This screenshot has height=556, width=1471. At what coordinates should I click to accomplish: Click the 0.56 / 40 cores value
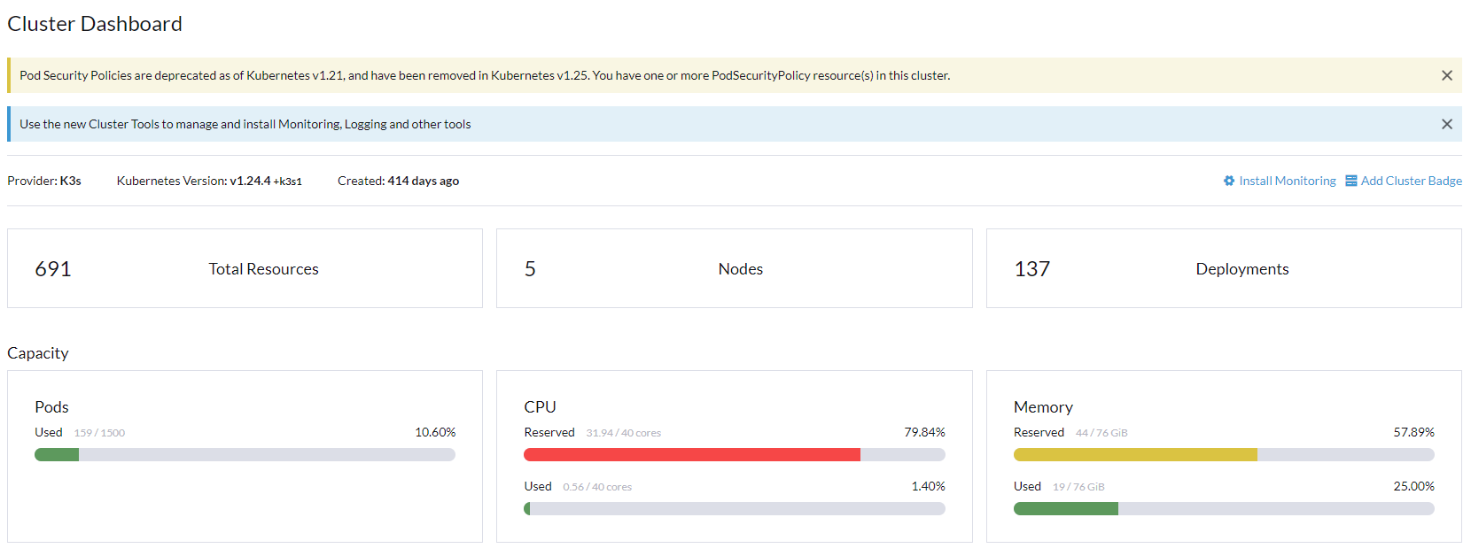point(597,487)
